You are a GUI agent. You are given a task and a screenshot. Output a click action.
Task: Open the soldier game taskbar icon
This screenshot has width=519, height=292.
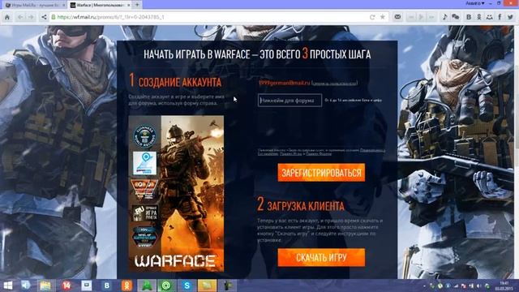coord(227,286)
